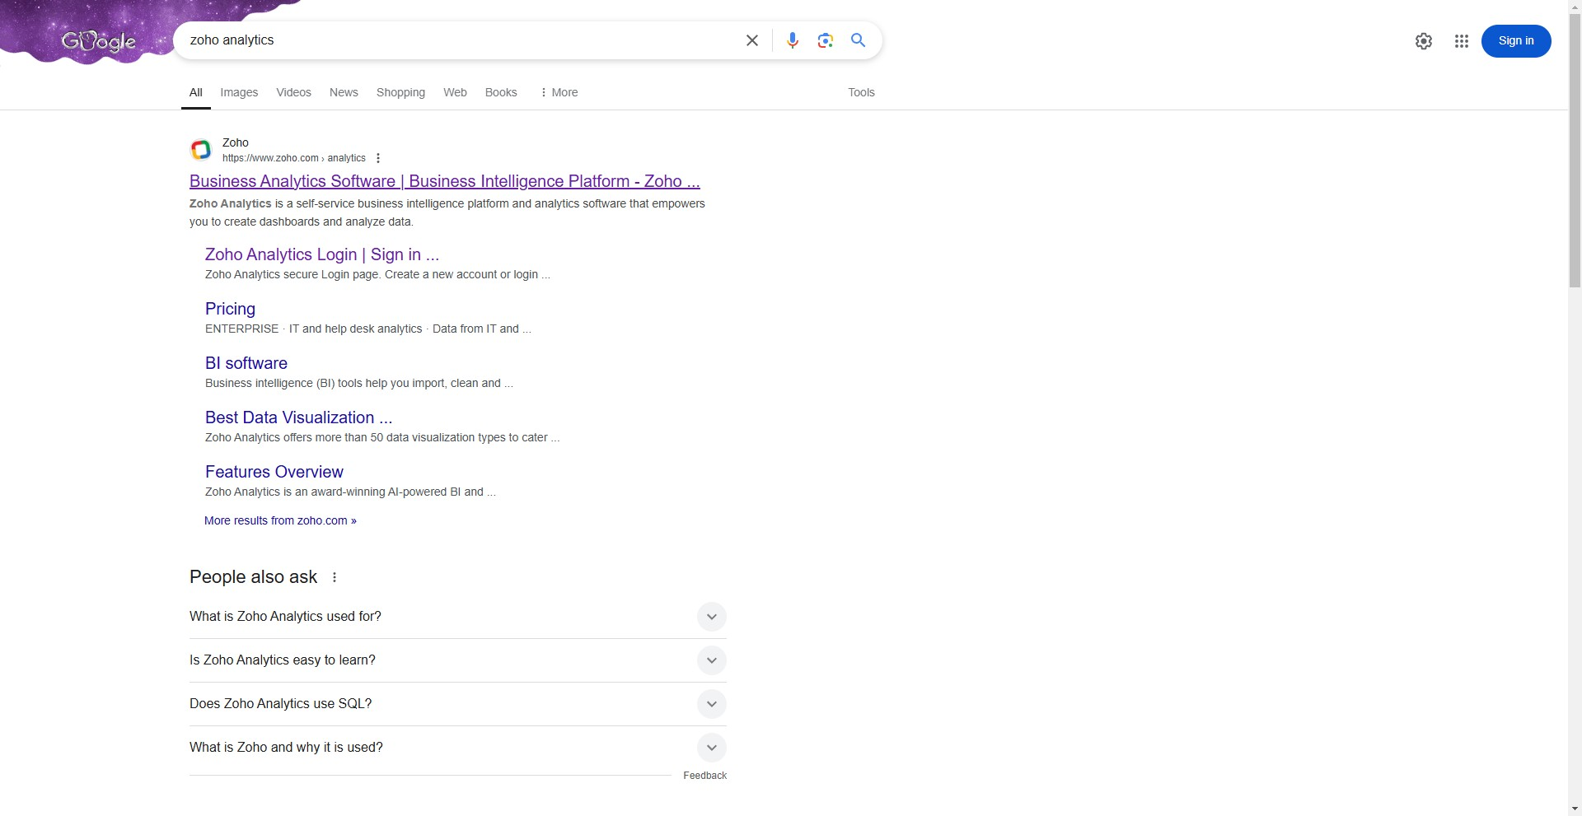Image resolution: width=1582 pixels, height=816 pixels.
Task: Expand Is Zoho Analytics easy to learn
Action: pyautogui.click(x=457, y=660)
